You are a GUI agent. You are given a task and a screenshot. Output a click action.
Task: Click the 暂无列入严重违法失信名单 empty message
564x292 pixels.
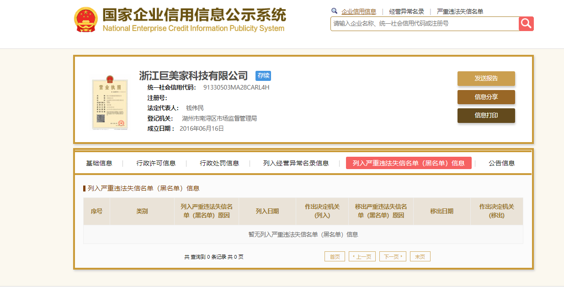click(x=303, y=234)
